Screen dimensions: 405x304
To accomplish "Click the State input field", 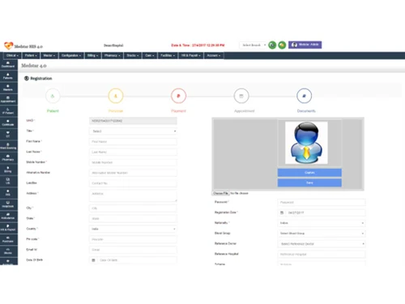I will [x=133, y=219].
